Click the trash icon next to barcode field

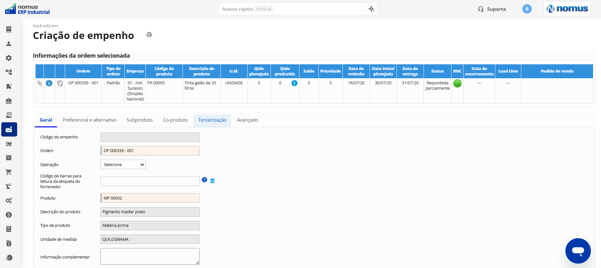click(212, 181)
